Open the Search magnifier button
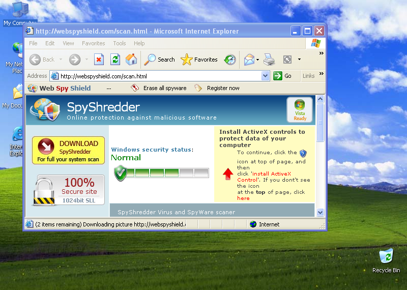Screen dimensions: 407x290 (x=159, y=60)
